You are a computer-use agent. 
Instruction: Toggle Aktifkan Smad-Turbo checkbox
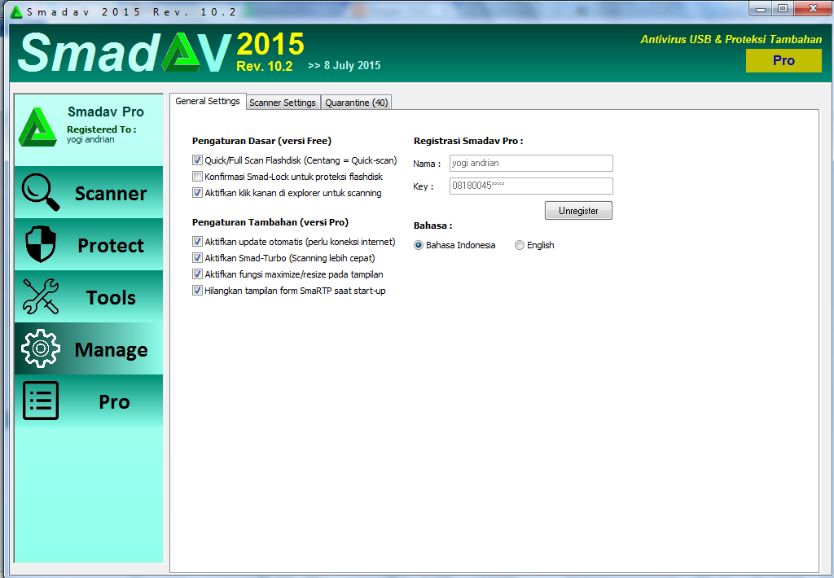(x=197, y=258)
